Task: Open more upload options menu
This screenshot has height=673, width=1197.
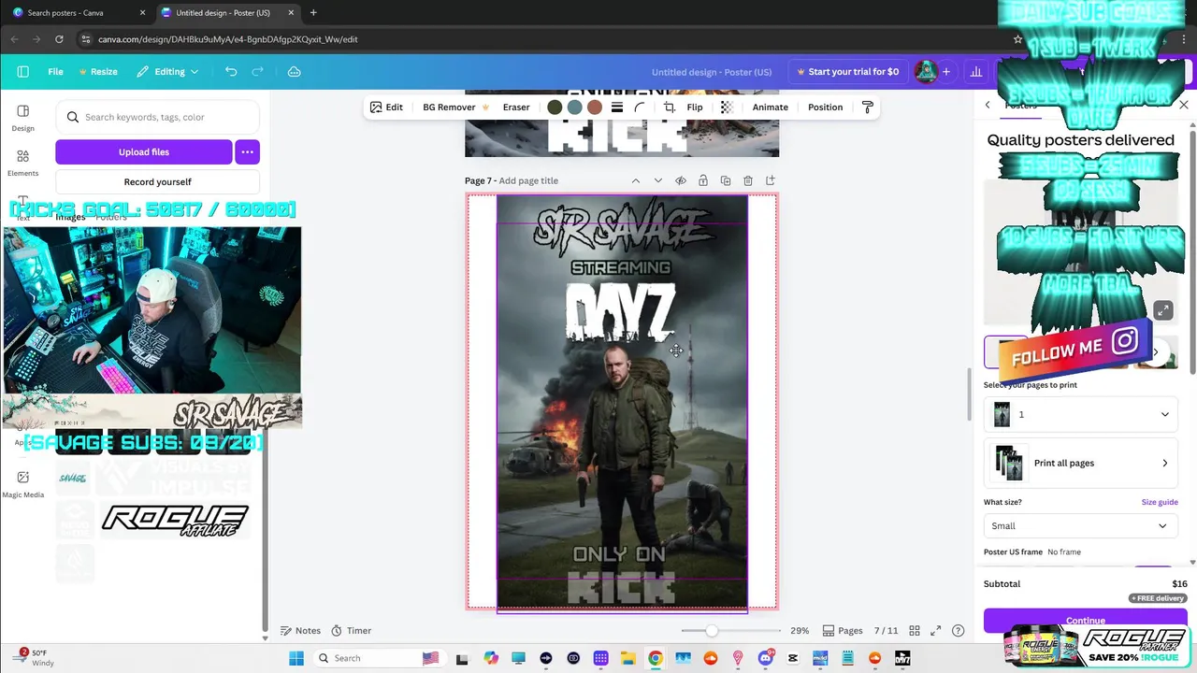Action: [247, 151]
